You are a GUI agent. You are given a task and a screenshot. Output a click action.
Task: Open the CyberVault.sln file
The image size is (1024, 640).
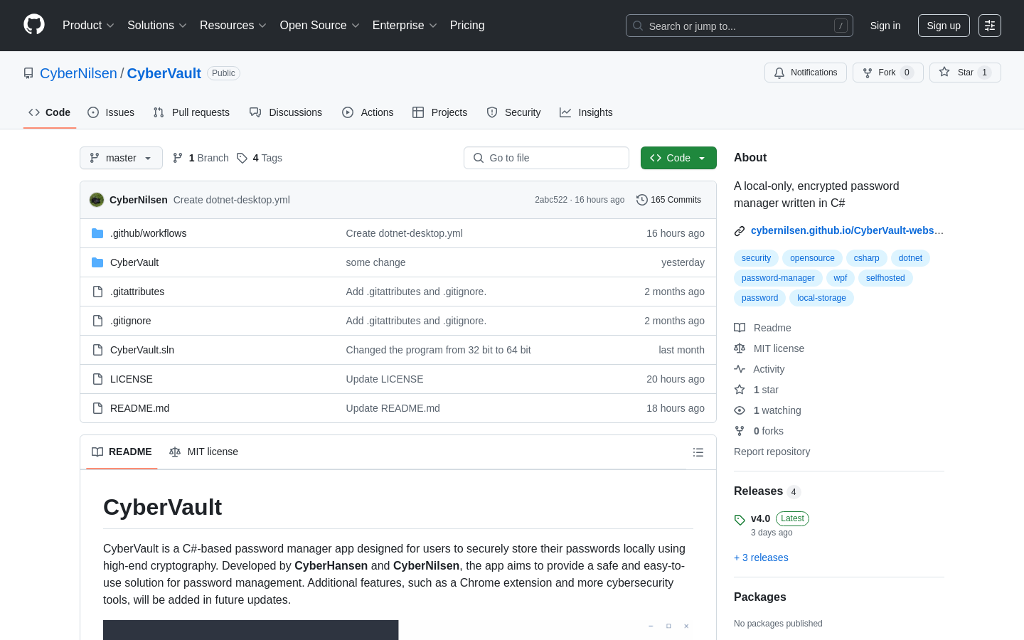(142, 350)
